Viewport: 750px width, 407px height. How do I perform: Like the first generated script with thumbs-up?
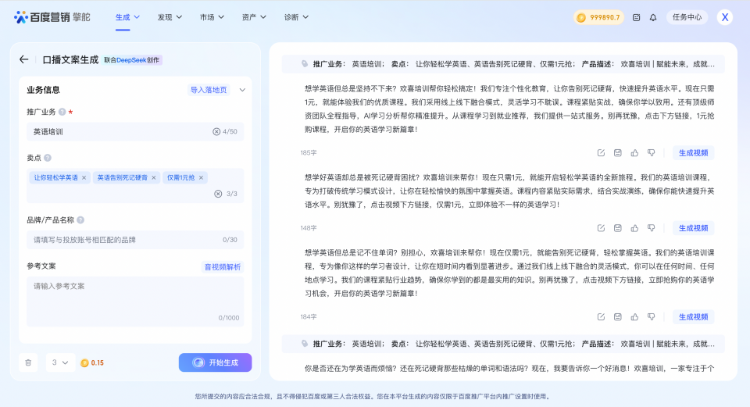[634, 153]
